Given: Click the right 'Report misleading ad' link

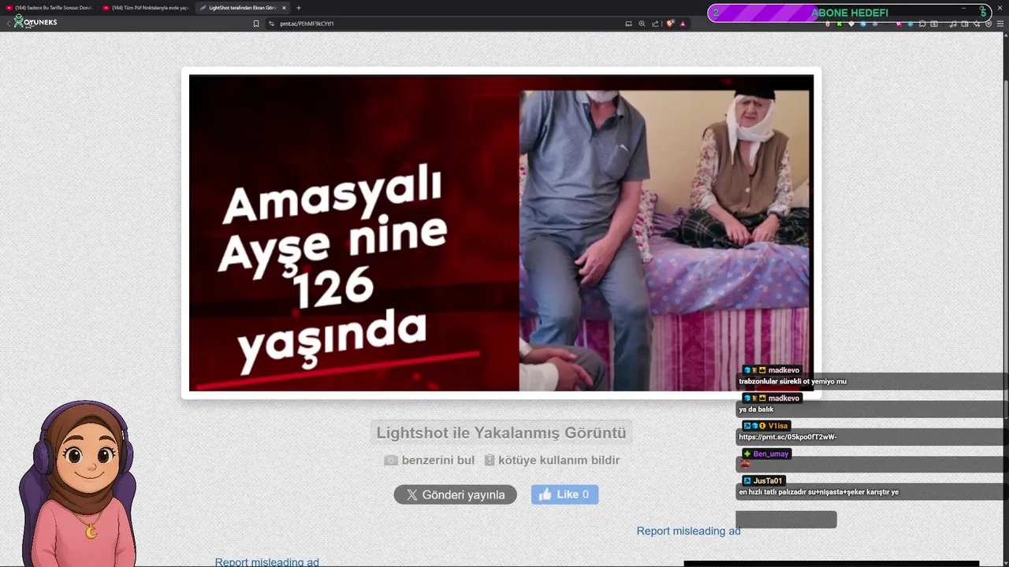Looking at the screenshot, I should click(x=688, y=531).
